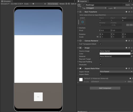Disable Raycast Target checkbox
The height and width of the screenshot is (112, 133).
pyautogui.click(x=100, y=59)
